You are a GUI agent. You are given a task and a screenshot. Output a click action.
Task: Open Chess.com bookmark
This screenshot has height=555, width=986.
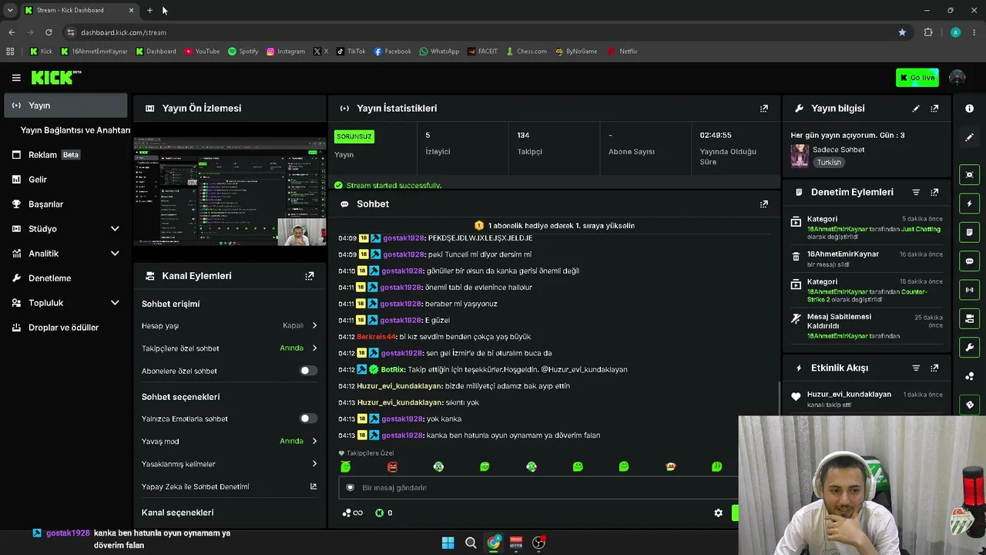coord(526,52)
